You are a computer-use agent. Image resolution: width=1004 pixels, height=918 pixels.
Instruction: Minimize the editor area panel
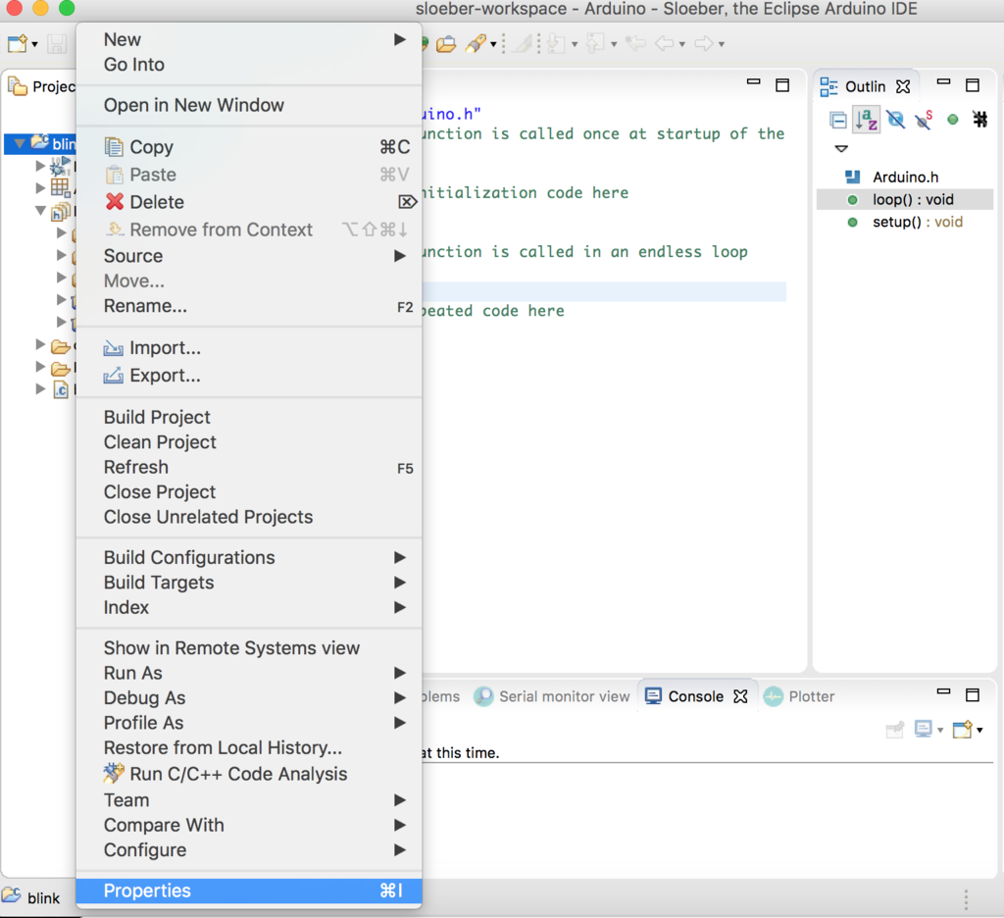point(754,82)
